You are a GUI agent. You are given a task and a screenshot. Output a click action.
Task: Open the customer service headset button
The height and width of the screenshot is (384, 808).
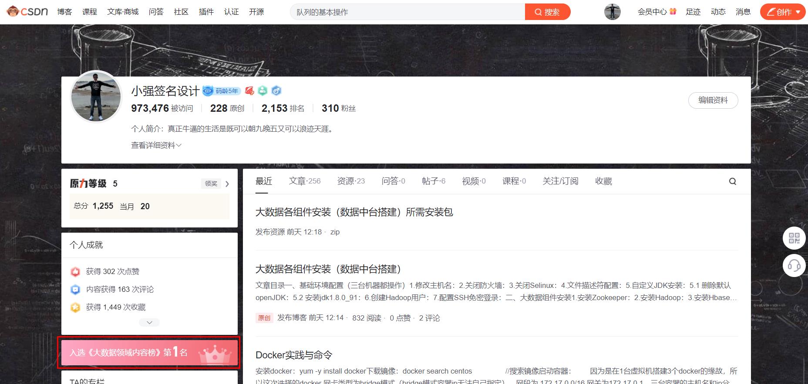tap(794, 265)
